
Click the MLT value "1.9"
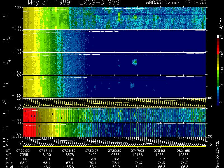click(x=71, y=159)
